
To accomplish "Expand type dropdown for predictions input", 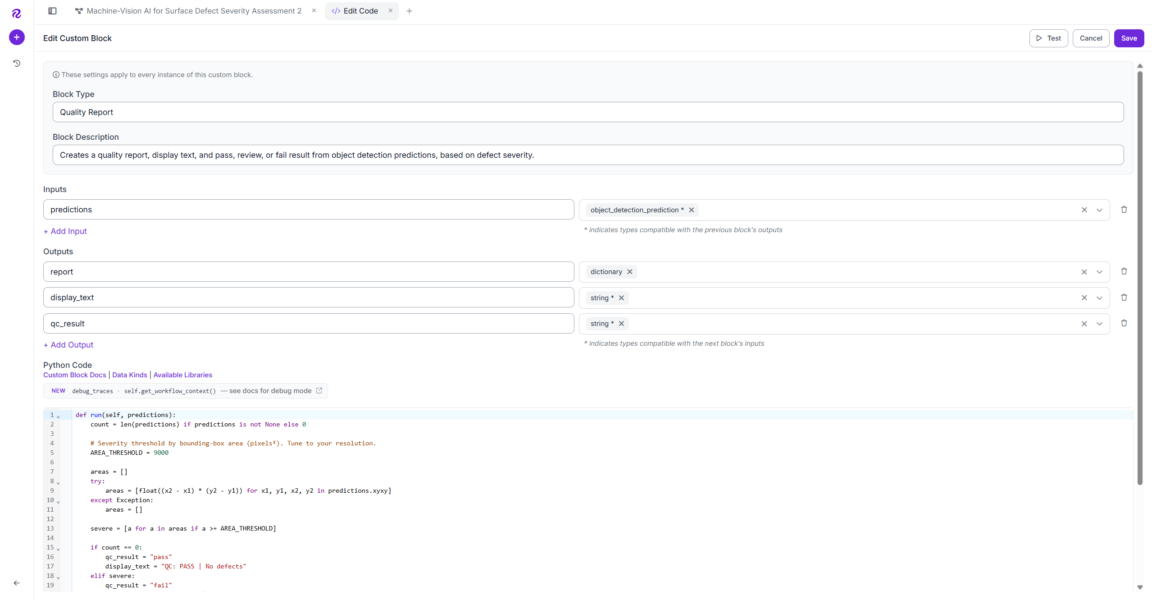I will [x=1099, y=210].
